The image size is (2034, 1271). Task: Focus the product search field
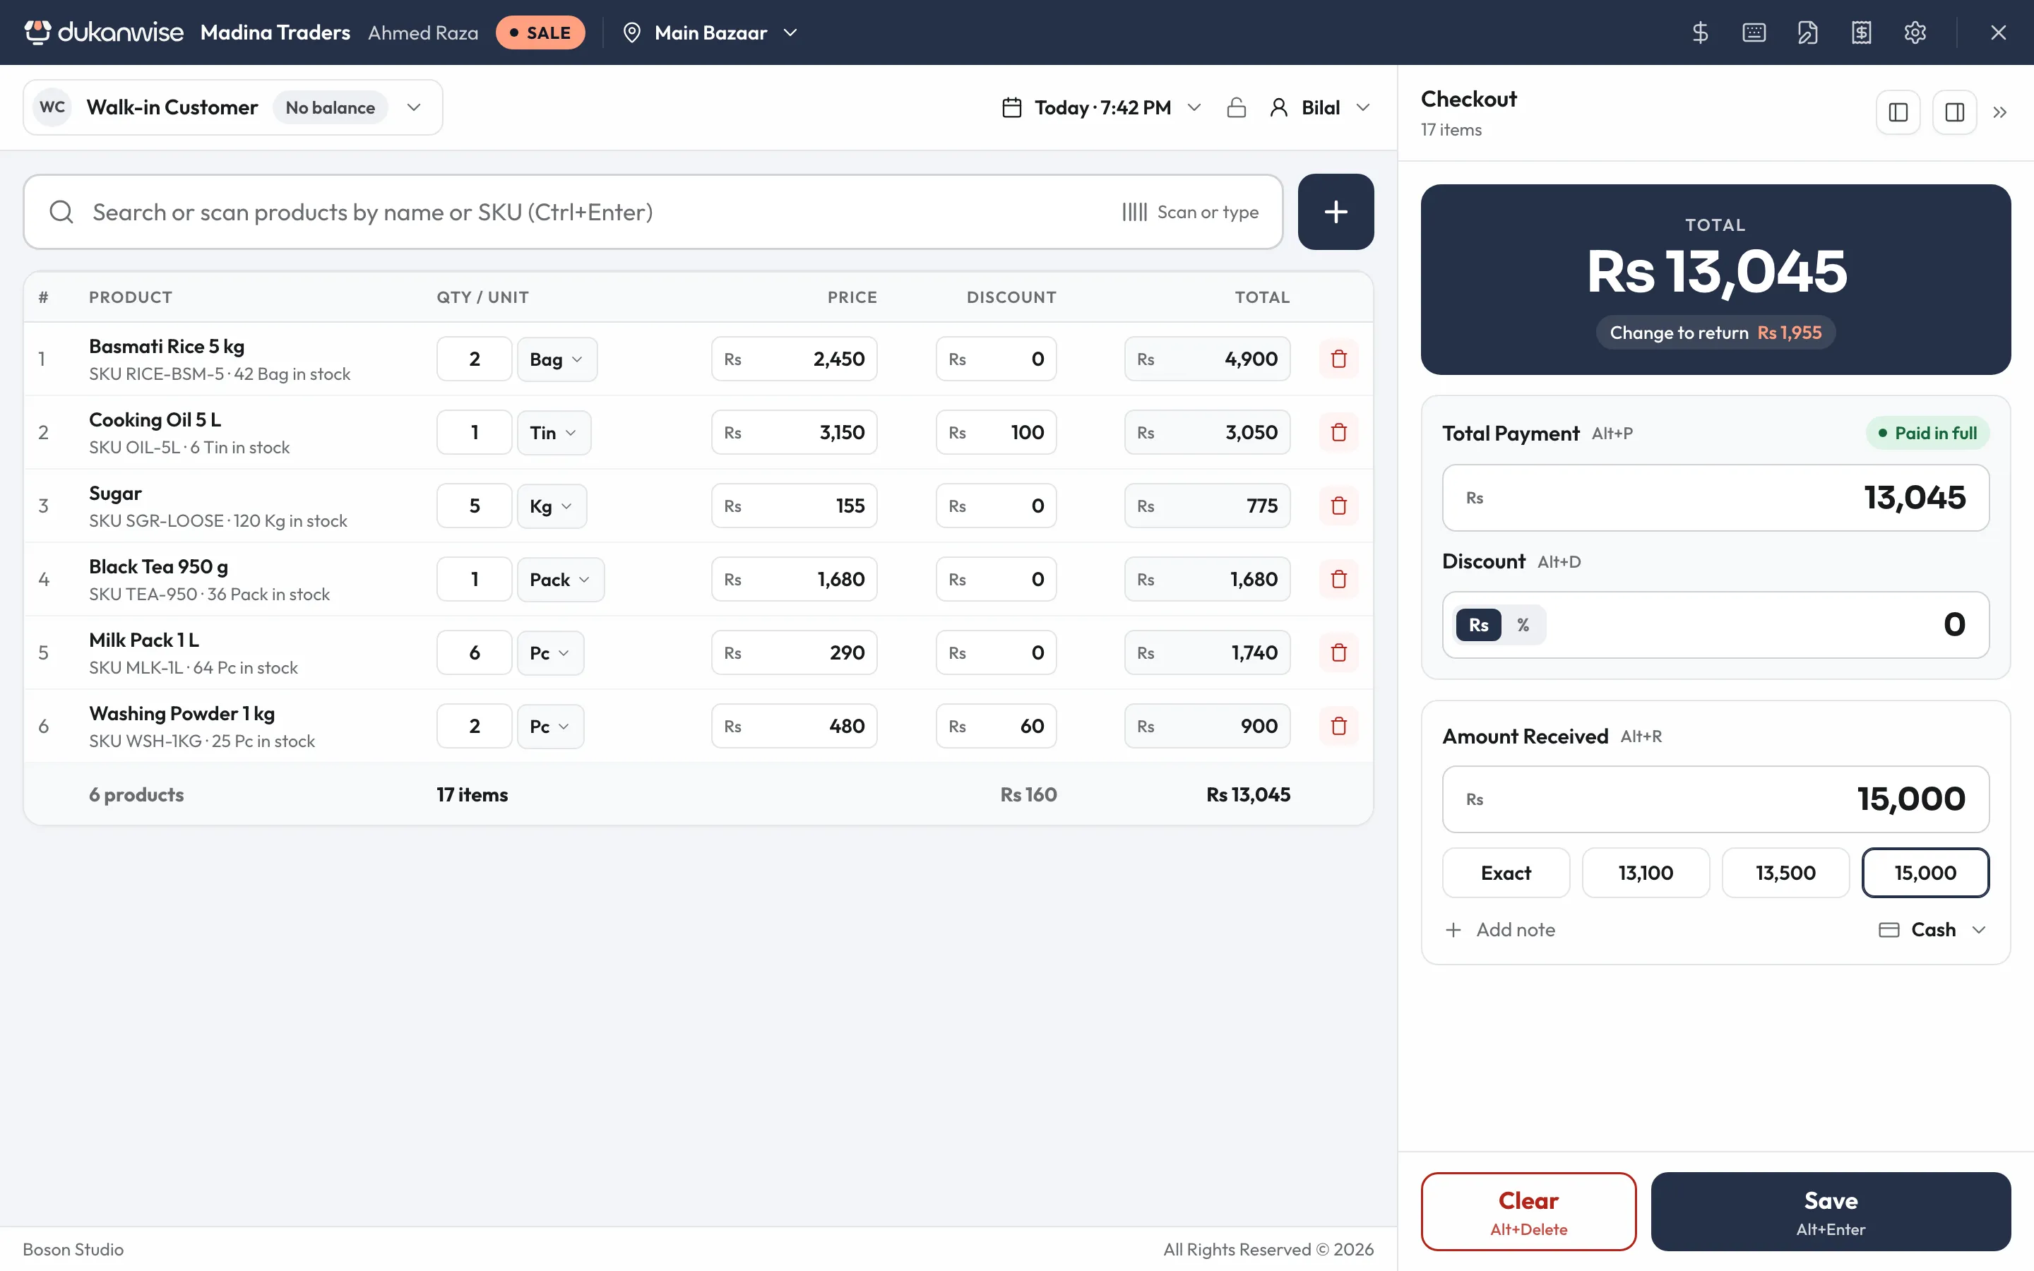[x=653, y=212]
